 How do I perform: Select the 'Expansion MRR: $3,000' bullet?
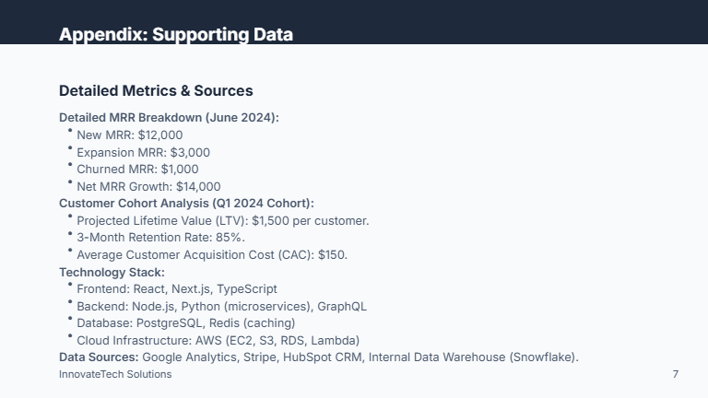(x=143, y=152)
